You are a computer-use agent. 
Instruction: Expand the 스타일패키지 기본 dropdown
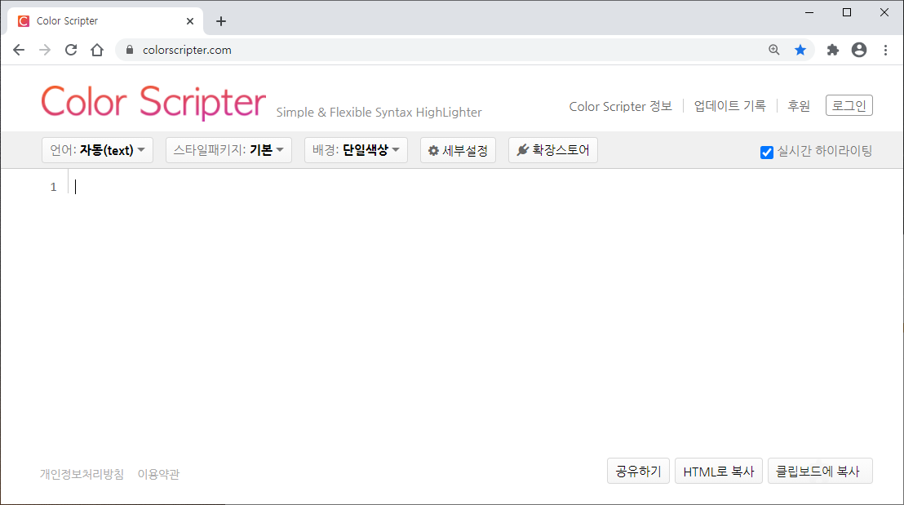coord(229,150)
